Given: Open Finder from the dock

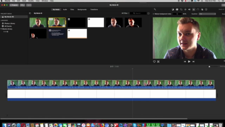Looking at the screenshot, I should 4,125.
